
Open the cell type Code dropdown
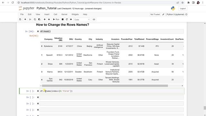(82, 20)
